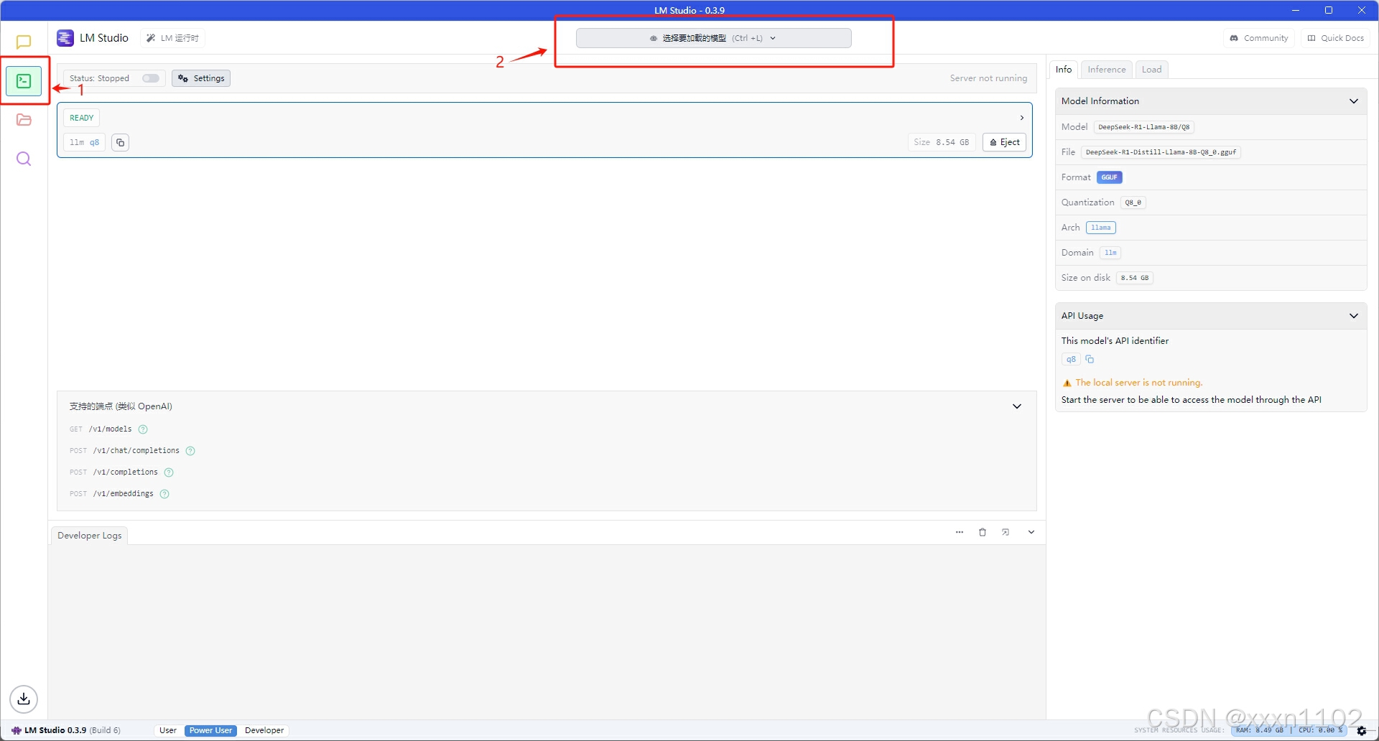Image resolution: width=1379 pixels, height=741 pixels.
Task: Open app settings gear in status bar
Action: [1361, 730]
